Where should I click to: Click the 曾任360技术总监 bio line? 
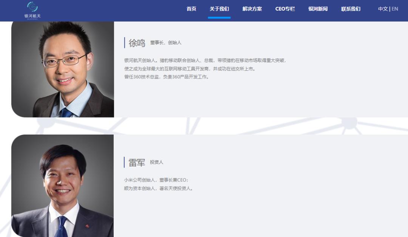click(x=167, y=77)
